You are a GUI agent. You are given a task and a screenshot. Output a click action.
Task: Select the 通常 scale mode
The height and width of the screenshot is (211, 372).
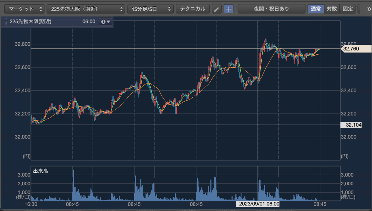316,9
